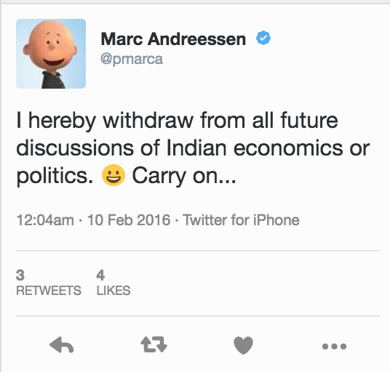
Task: Click the tweet text about Indian economics
Action: pyautogui.click(x=193, y=148)
